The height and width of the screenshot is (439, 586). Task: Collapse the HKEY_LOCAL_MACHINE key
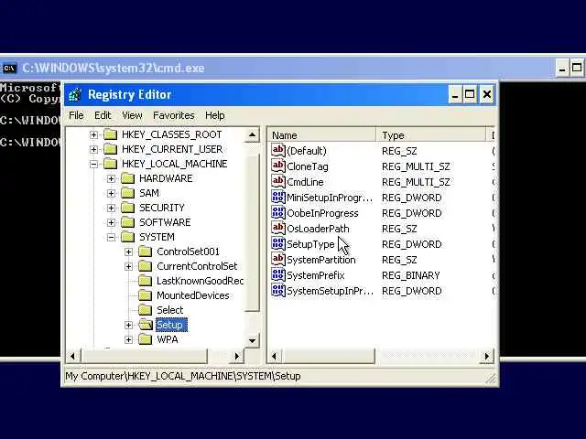point(93,164)
